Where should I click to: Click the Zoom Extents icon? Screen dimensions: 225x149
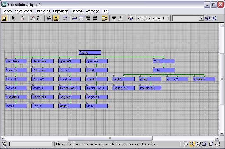click(205, 144)
